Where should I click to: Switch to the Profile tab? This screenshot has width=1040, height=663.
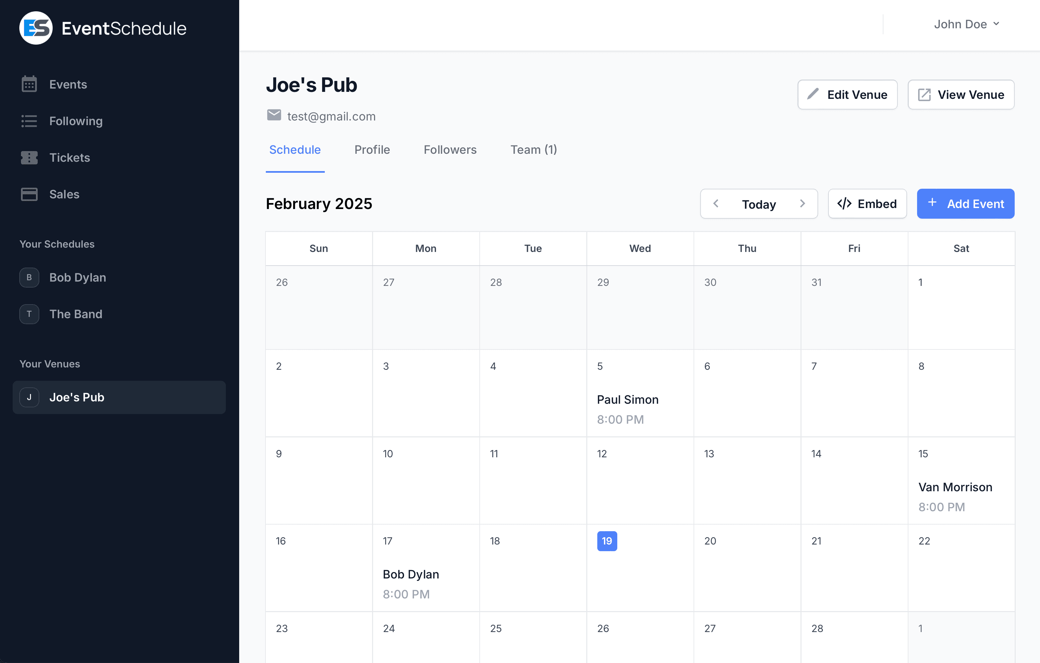[372, 149]
